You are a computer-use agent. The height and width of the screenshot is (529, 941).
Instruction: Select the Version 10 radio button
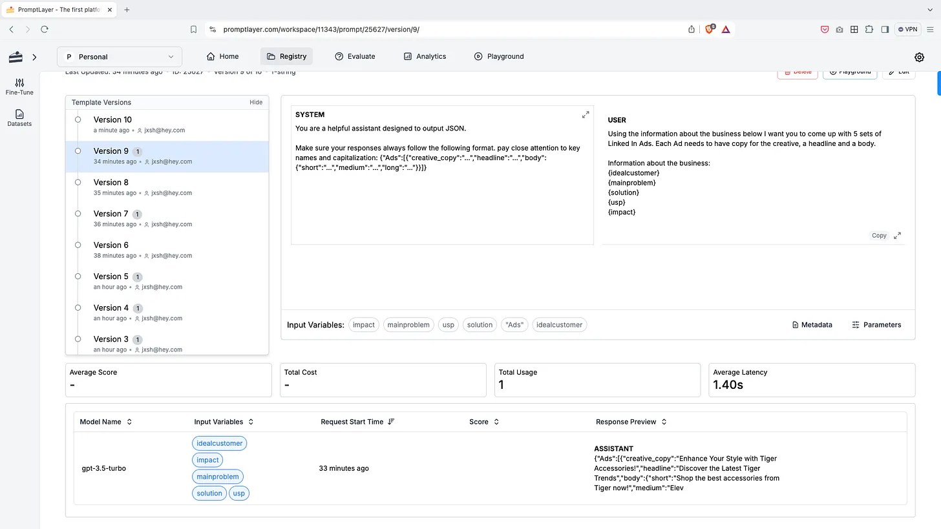(78, 119)
